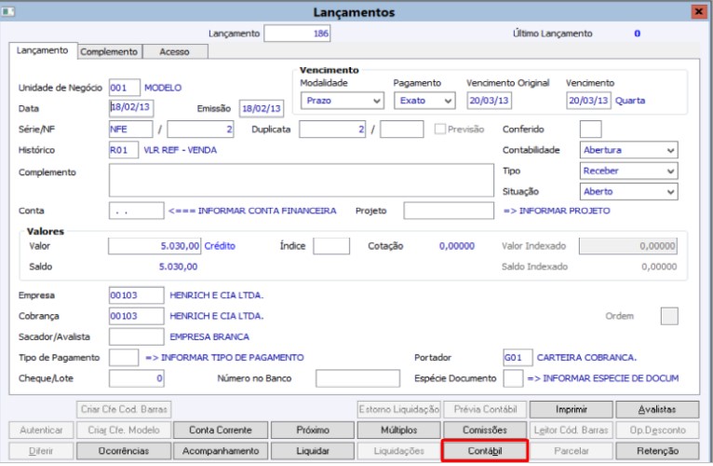Click the Valor Indexado field
The image size is (713, 466).
[x=628, y=246]
